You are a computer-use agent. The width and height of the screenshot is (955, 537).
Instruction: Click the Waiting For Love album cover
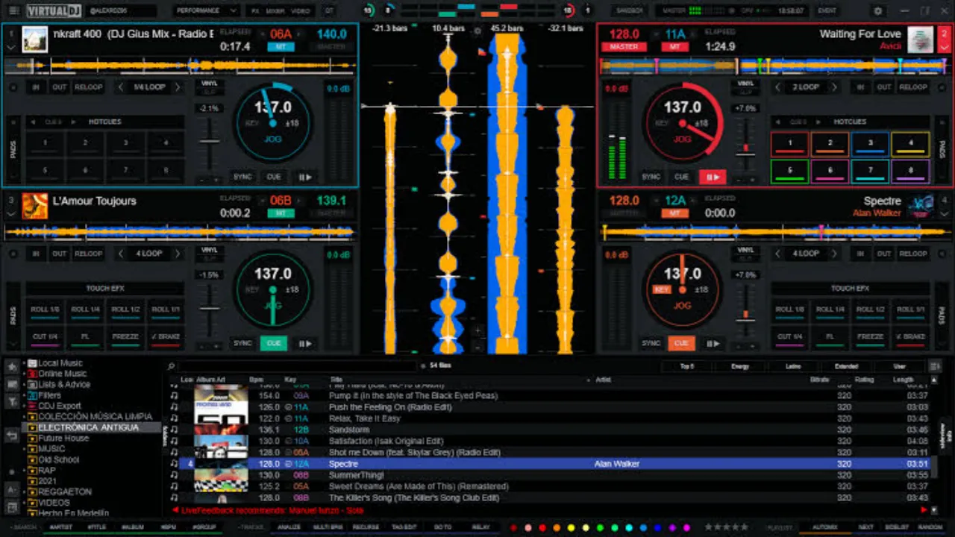tap(921, 40)
